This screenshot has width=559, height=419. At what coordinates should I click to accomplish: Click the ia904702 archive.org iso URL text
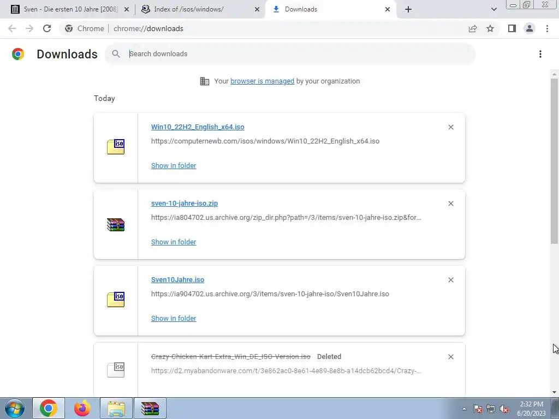[270, 294]
